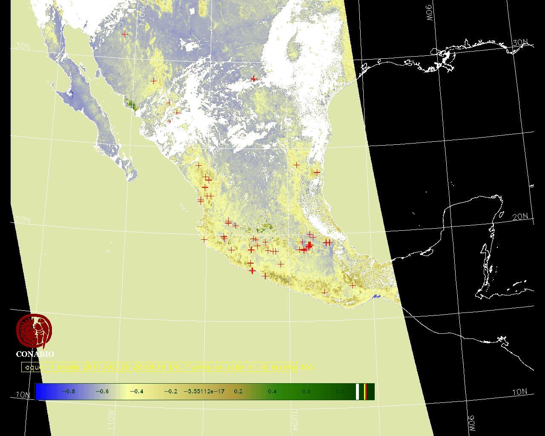Click the CONABIO bird logo emblem

click(34, 330)
